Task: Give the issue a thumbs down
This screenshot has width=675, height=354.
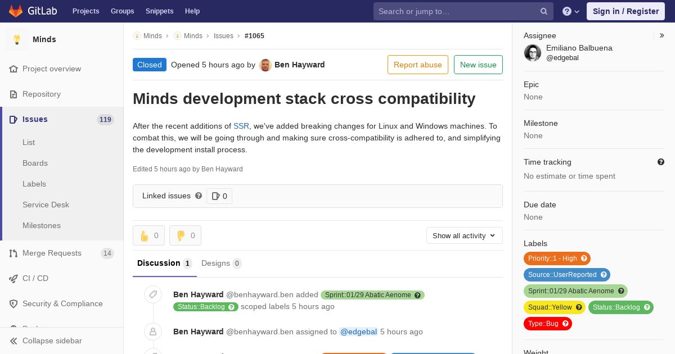Action: coord(185,235)
